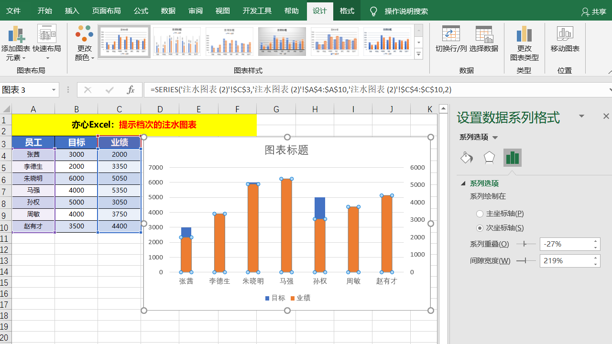Select the second chart style thumbnail
This screenshot has width=612, height=344.
[x=177, y=42]
